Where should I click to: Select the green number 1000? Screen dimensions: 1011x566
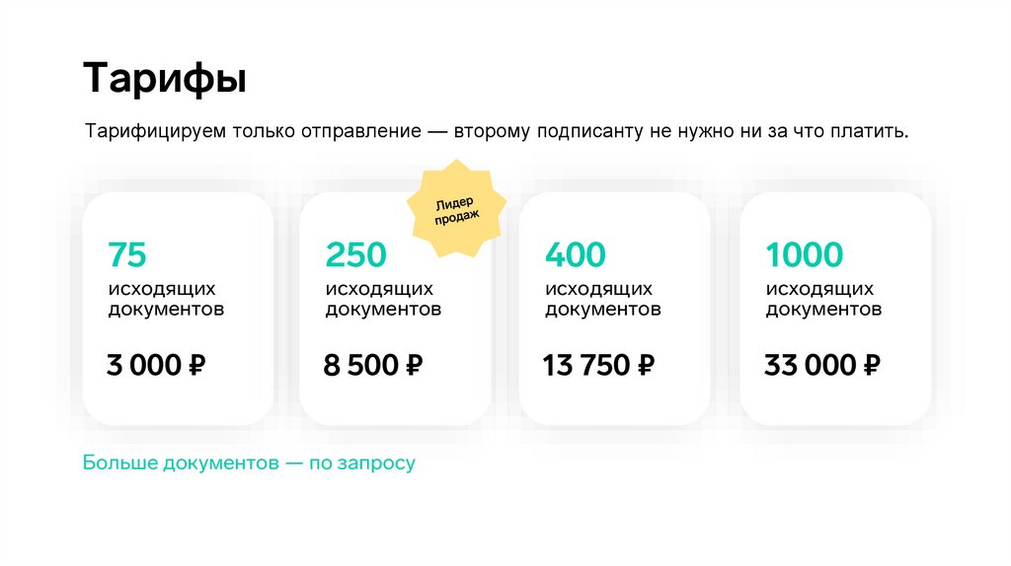[805, 255]
